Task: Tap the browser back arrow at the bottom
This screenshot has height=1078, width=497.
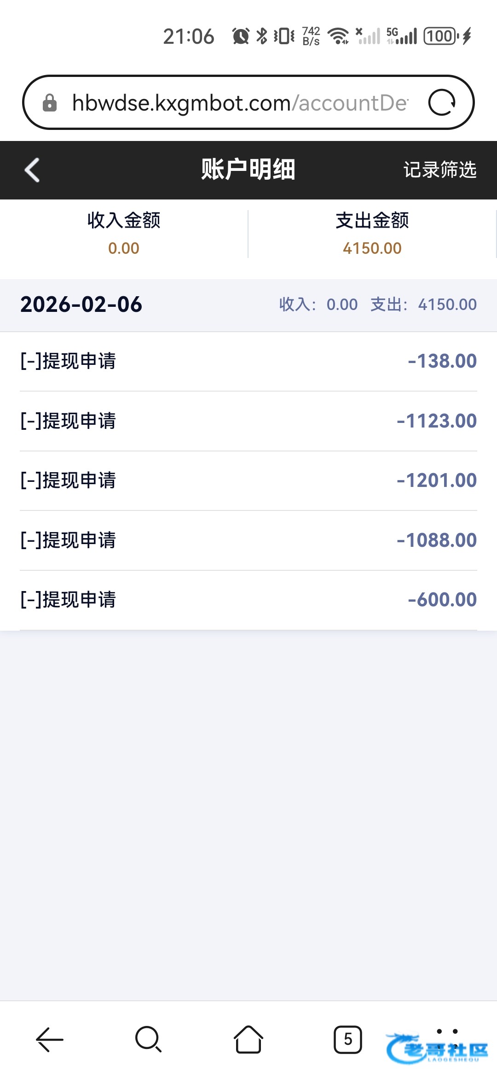Action: click(x=50, y=1039)
